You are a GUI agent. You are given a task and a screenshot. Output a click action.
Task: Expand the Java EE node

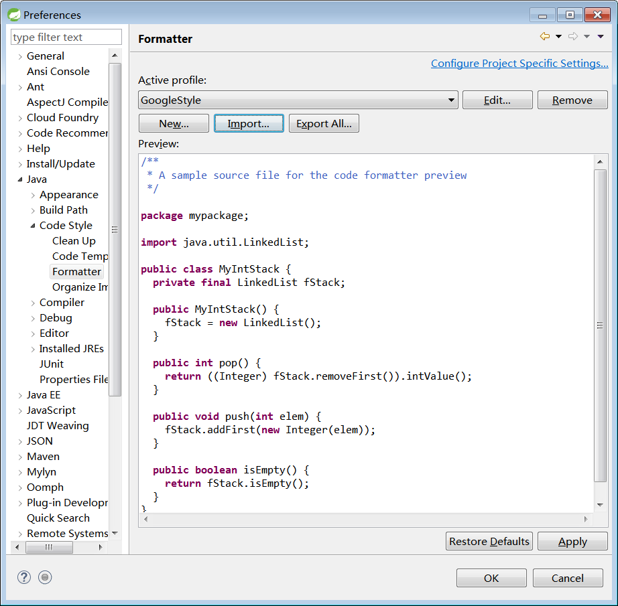(x=20, y=395)
